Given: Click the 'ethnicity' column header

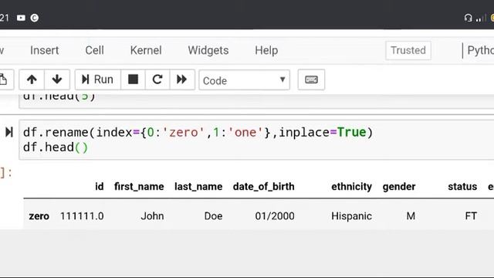Looking at the screenshot, I should tap(352, 187).
